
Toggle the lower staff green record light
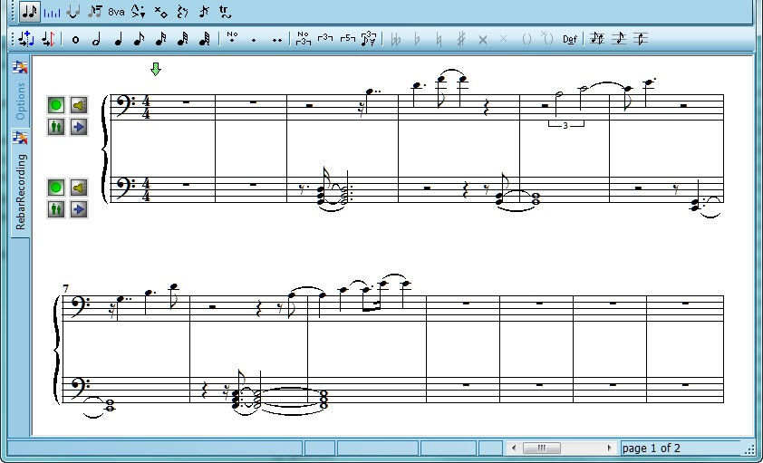[x=56, y=188]
